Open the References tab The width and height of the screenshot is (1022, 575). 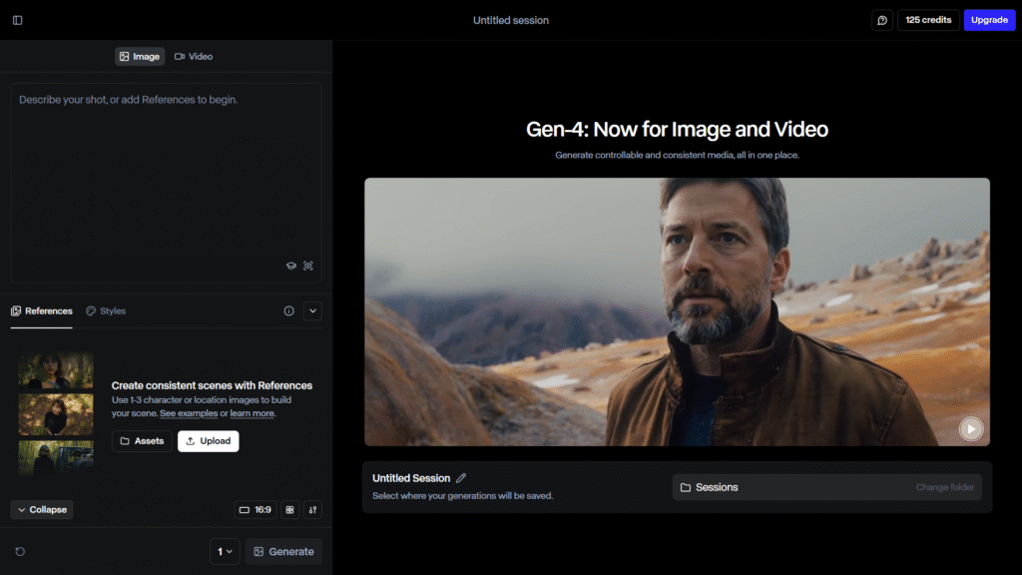point(42,311)
